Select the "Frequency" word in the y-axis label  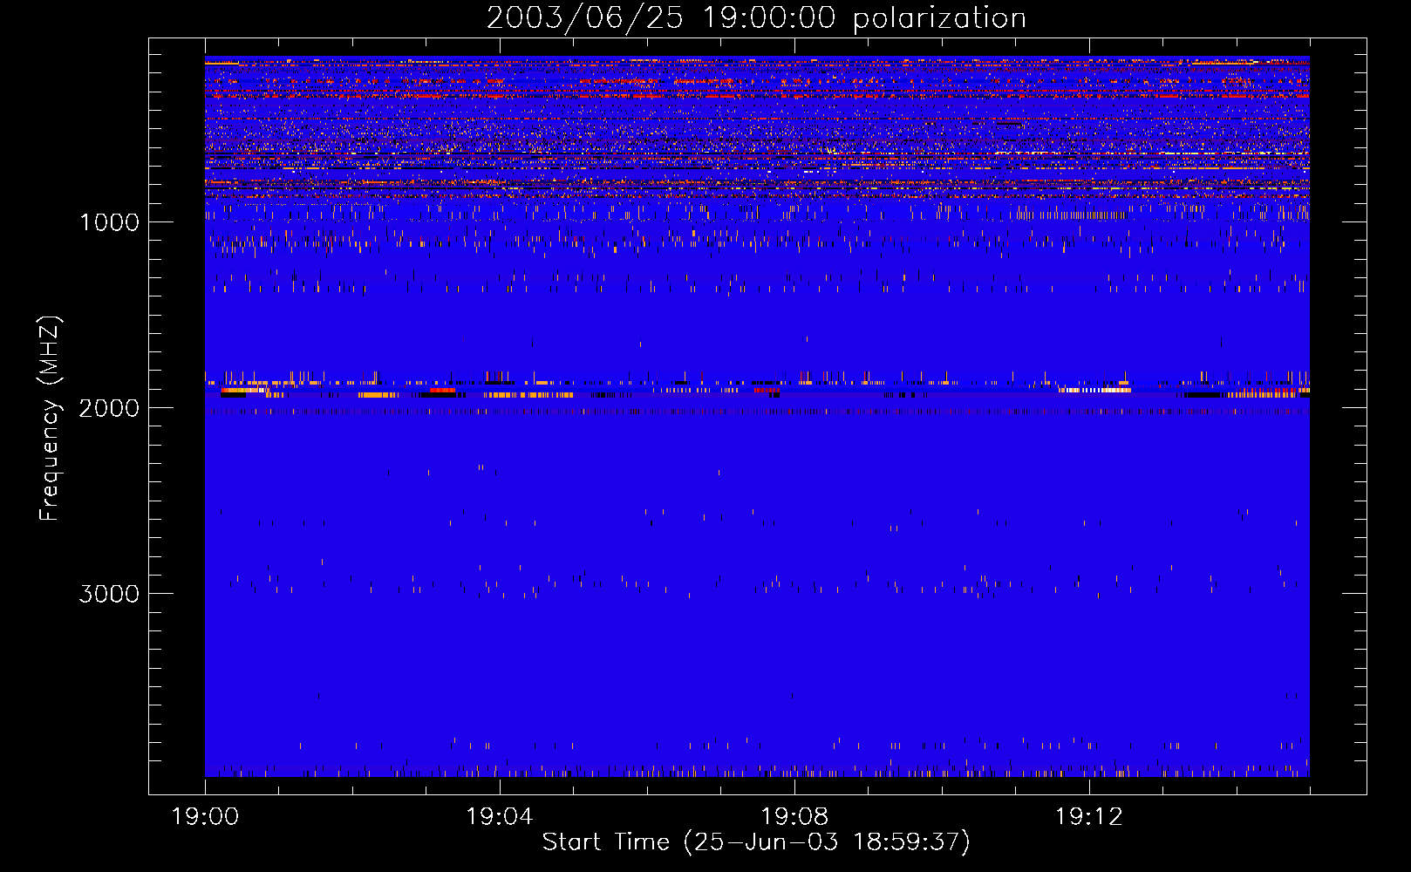(49, 460)
